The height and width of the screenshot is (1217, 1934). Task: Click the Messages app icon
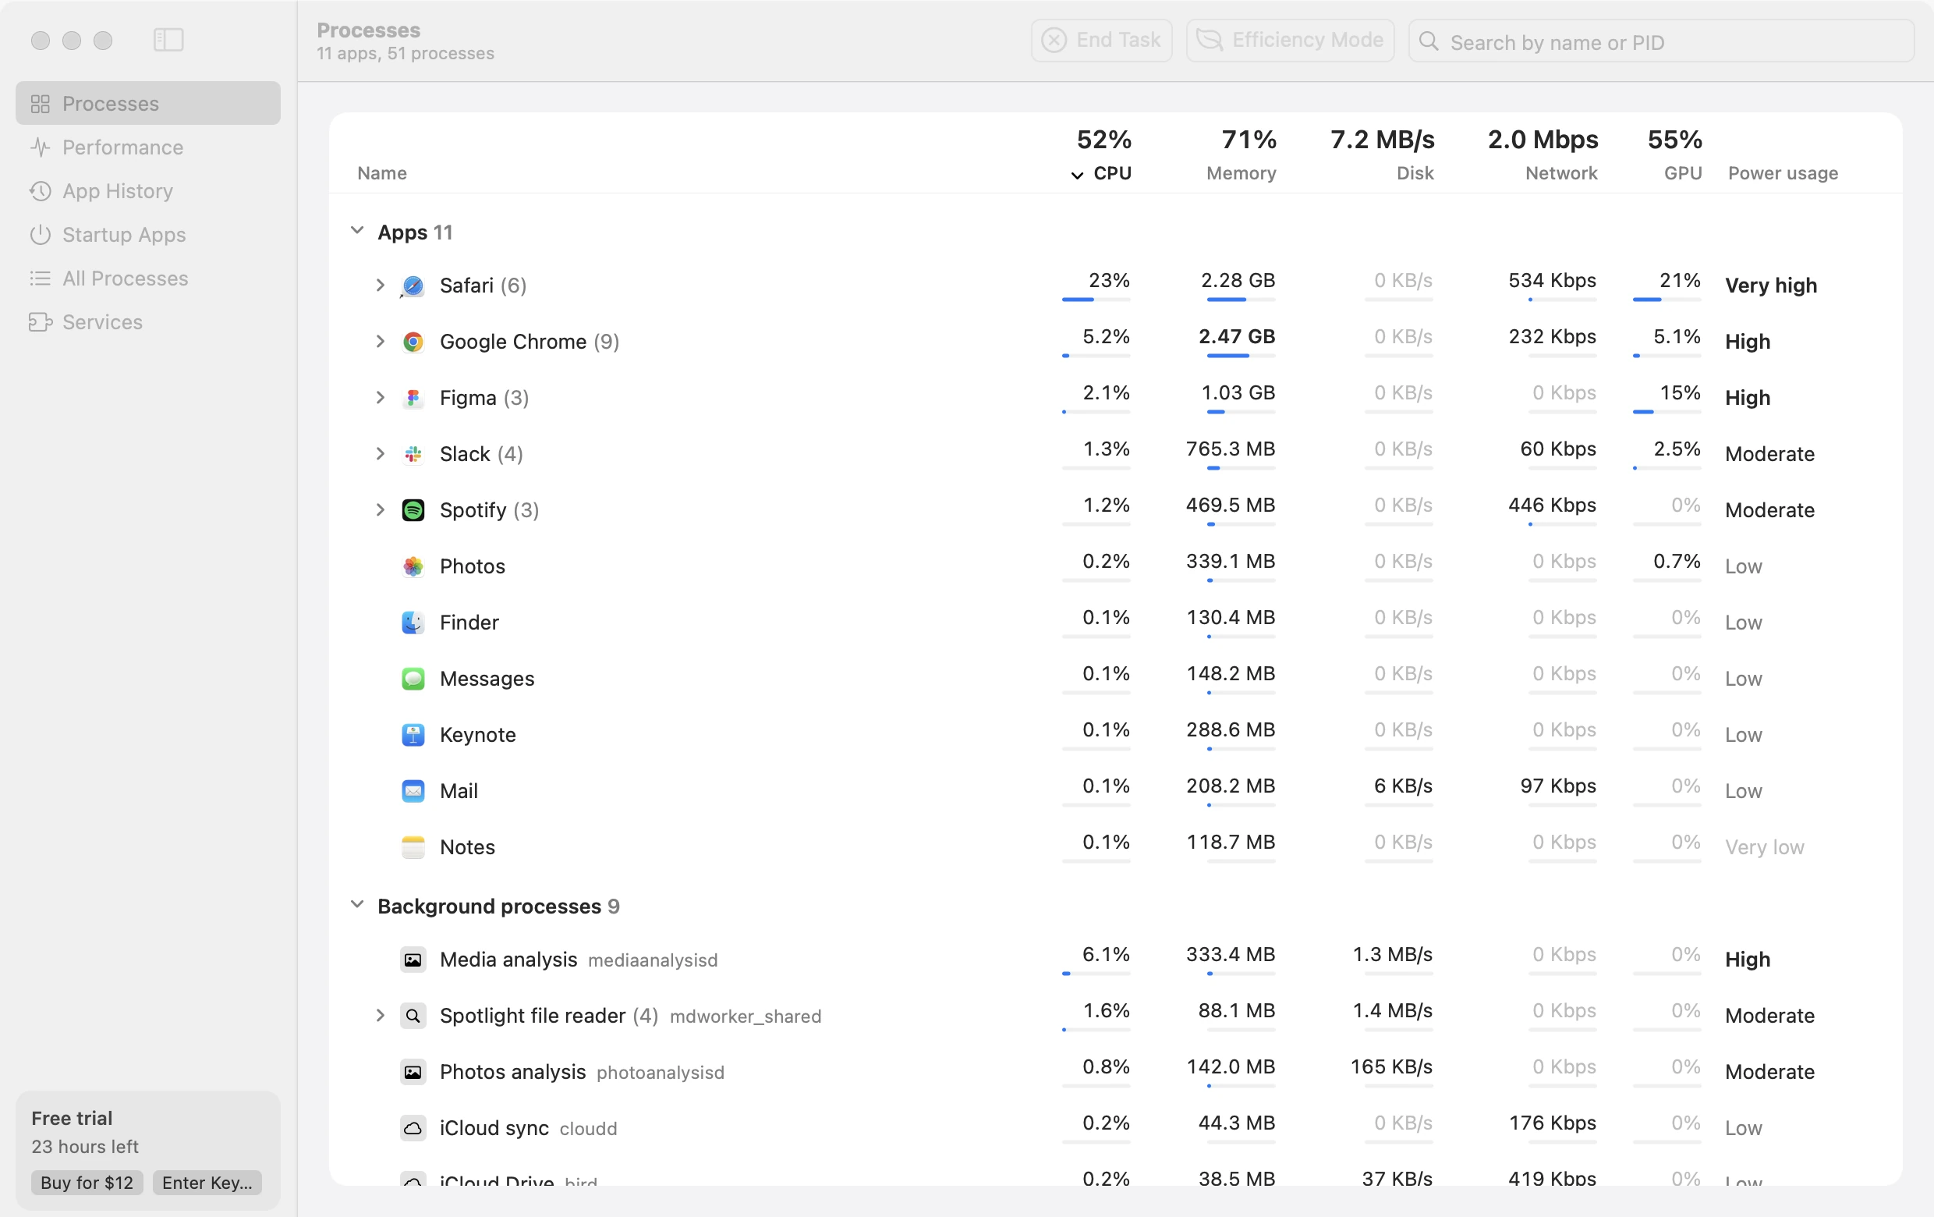click(413, 679)
